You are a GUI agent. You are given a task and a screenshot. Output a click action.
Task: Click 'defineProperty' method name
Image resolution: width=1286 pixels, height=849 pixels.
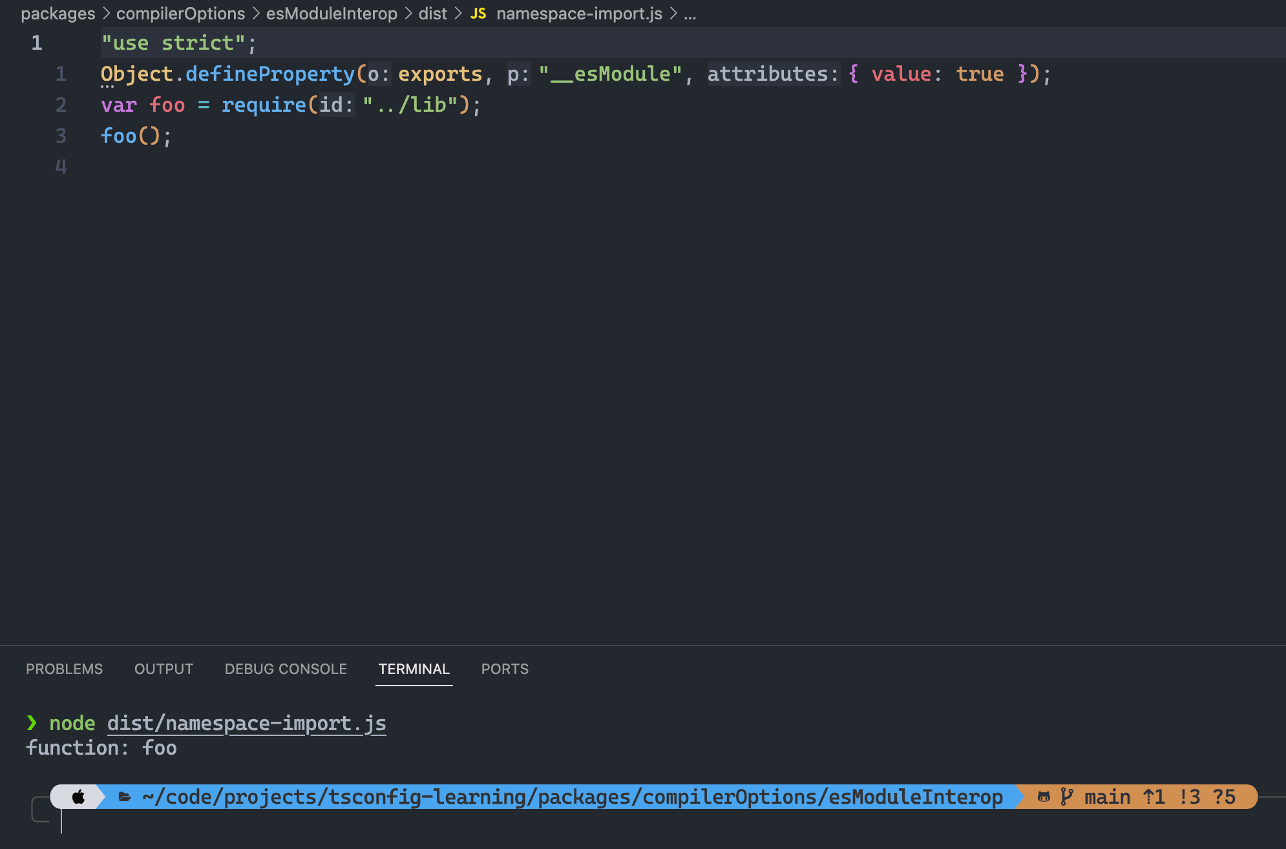tap(270, 74)
